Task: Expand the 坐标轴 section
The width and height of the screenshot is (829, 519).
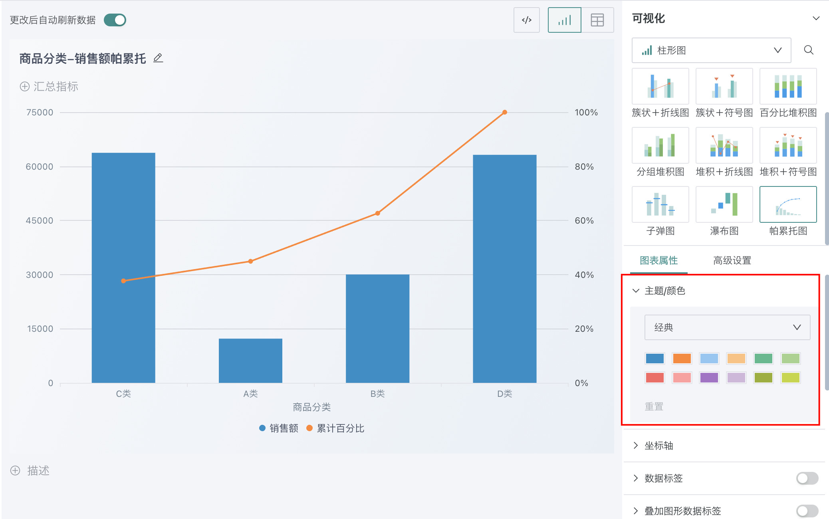Action: tap(659, 446)
